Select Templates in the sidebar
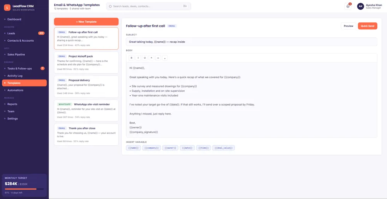387x199 pixels. coord(24,83)
